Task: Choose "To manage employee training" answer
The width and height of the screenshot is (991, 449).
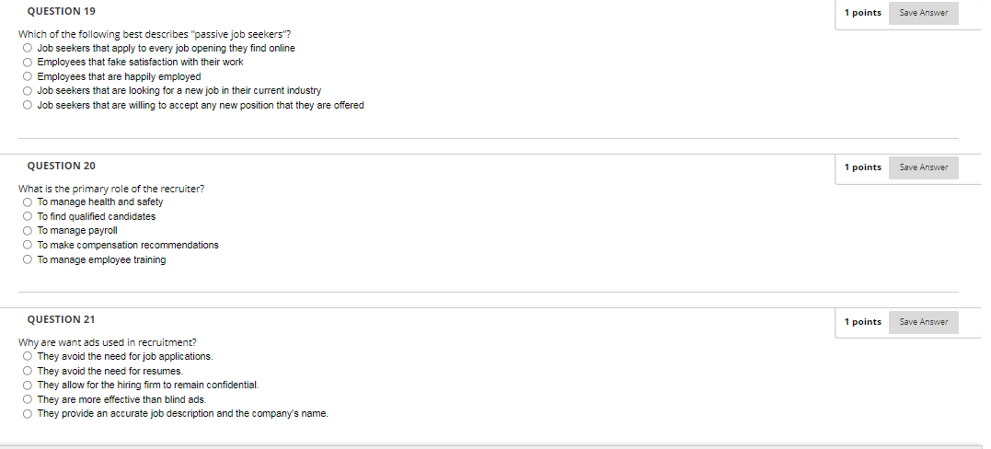Action: [28, 259]
